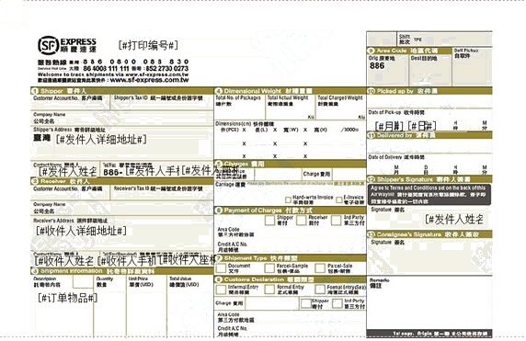This screenshot has width=526, height=341.
Task: Click the Receiver's Tax ID field
Action: [162, 193]
